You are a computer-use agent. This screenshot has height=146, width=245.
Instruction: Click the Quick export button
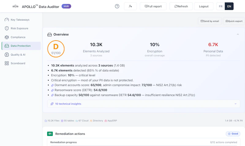(x=234, y=21)
